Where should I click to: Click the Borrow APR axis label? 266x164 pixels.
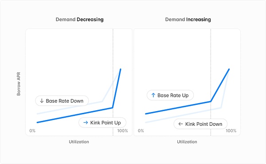[x=19, y=84]
